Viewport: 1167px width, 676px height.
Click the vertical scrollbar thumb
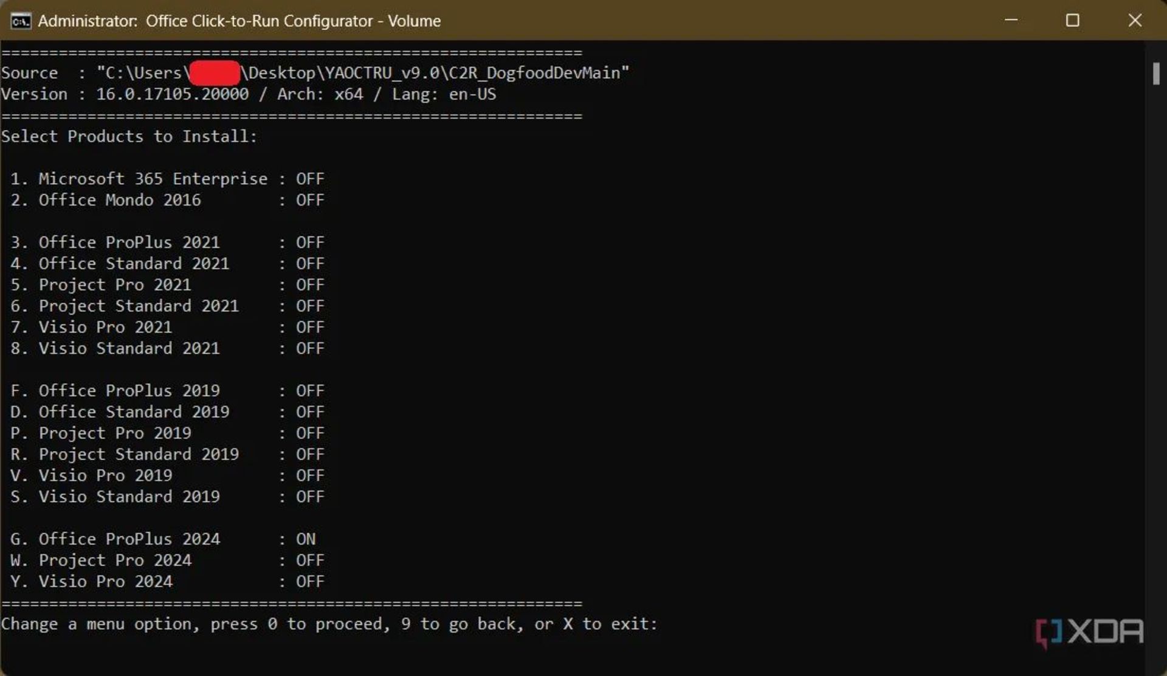[x=1155, y=74]
